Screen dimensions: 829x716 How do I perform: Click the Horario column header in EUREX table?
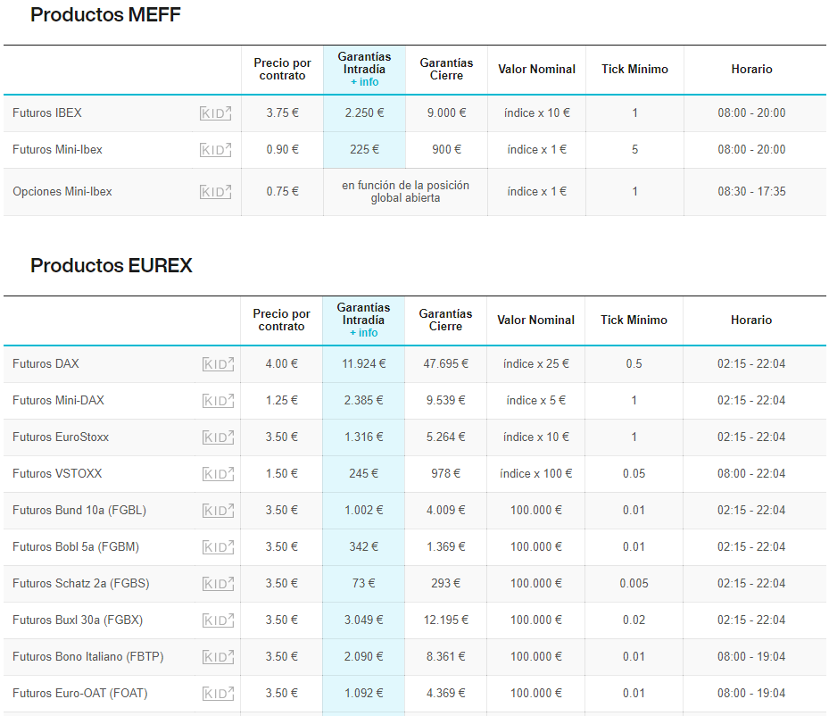751,321
